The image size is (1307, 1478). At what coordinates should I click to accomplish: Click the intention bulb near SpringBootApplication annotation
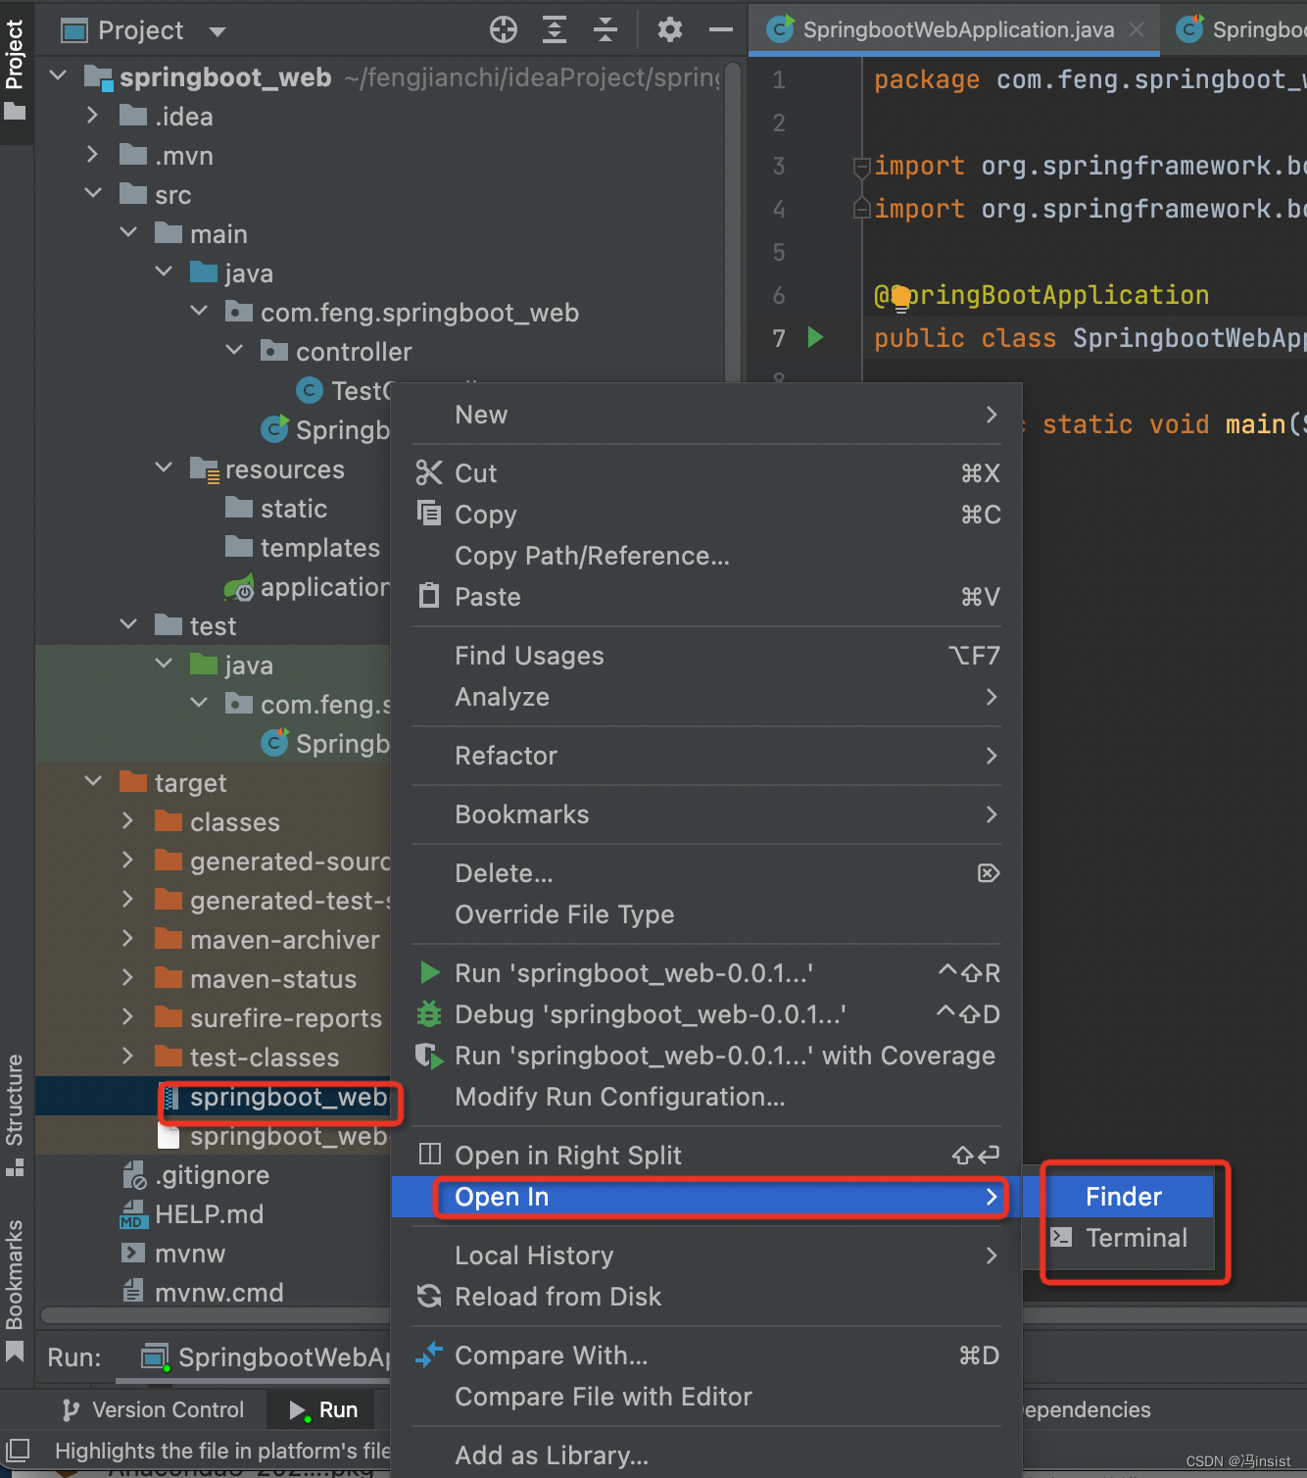[898, 294]
